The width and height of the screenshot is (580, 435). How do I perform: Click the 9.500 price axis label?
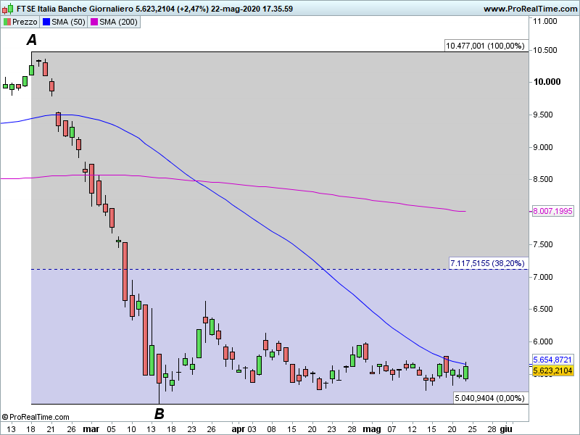[543, 115]
